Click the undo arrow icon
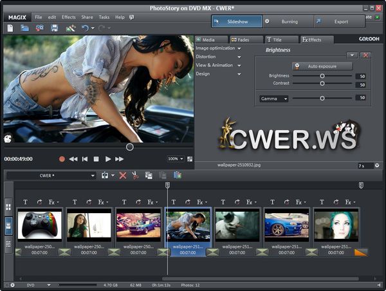 (86, 28)
